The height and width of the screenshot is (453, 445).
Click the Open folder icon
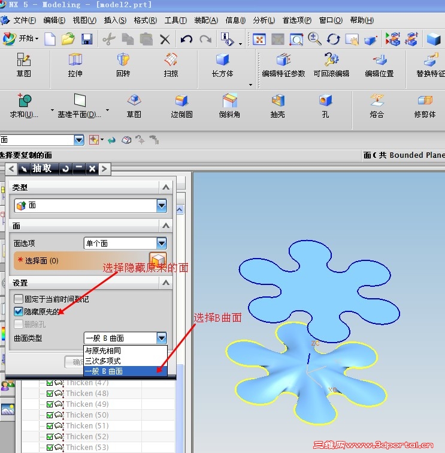pos(68,39)
